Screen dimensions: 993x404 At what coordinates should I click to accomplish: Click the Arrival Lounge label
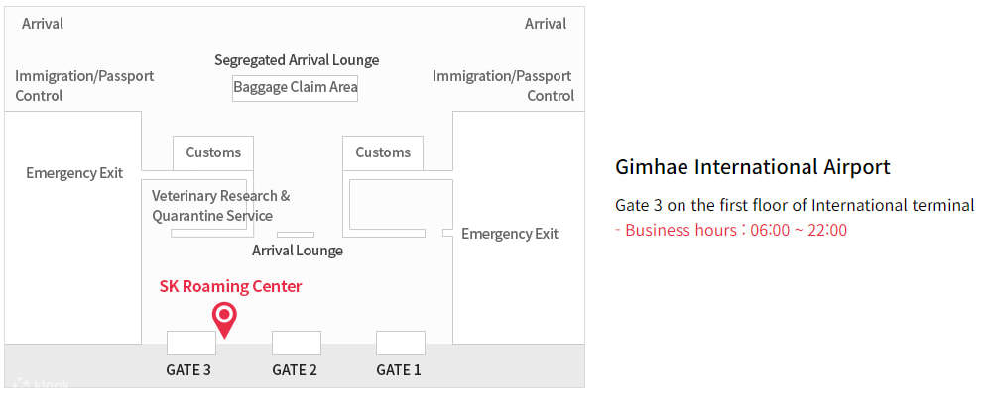click(x=298, y=251)
